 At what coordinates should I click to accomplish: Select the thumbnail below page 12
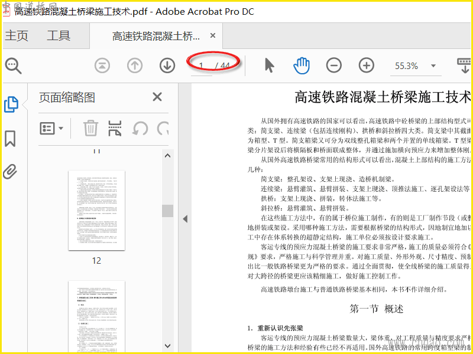tap(96, 317)
